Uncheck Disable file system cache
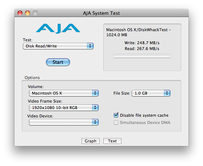Screen dimensions: 203x166 tap(116, 115)
